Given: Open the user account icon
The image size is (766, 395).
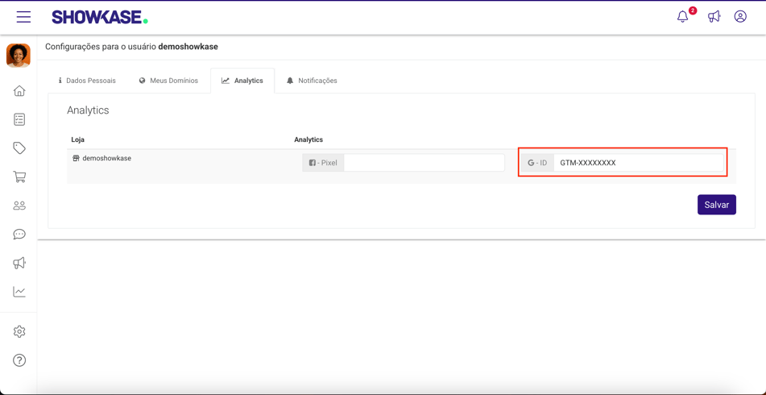Looking at the screenshot, I should click(740, 17).
